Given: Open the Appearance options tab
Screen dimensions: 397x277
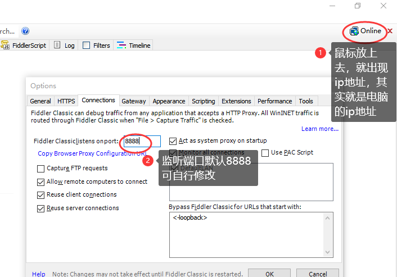Looking at the screenshot, I should tap(169, 101).
